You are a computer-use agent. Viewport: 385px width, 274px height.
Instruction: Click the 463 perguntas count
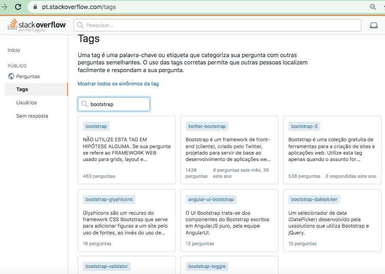(x=99, y=176)
